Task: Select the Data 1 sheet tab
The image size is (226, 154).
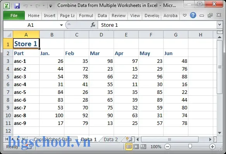Action: pyautogui.click(x=89, y=139)
